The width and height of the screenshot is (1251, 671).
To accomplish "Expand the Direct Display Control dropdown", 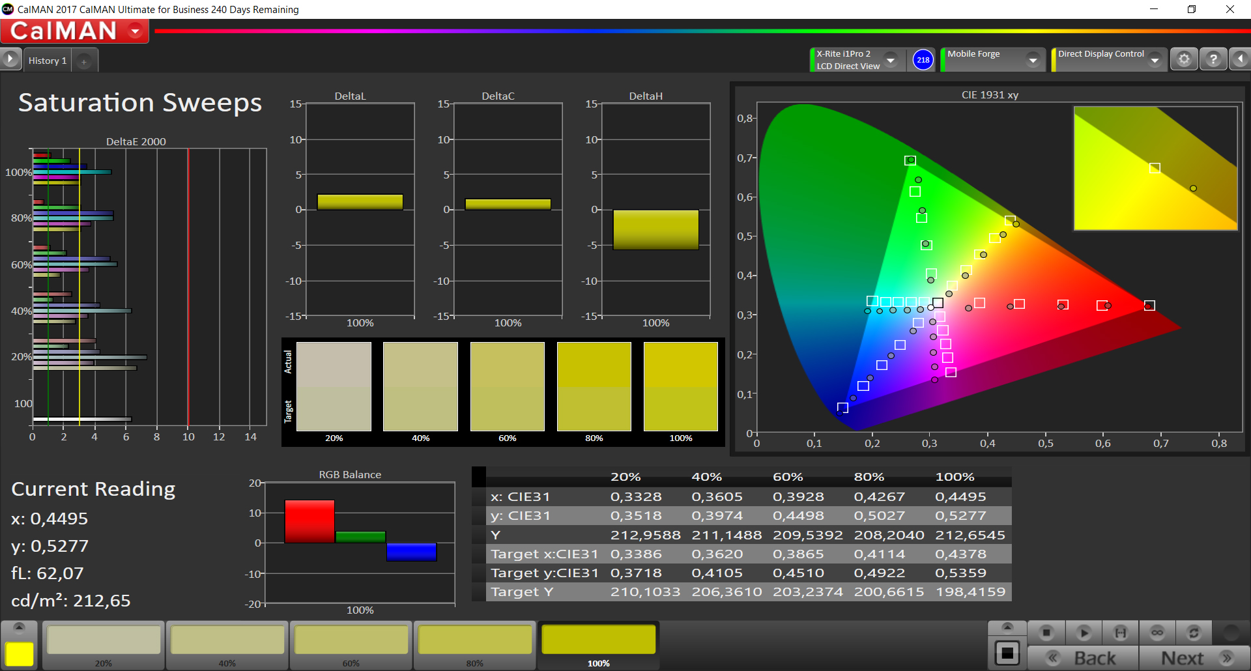I will coord(1155,60).
